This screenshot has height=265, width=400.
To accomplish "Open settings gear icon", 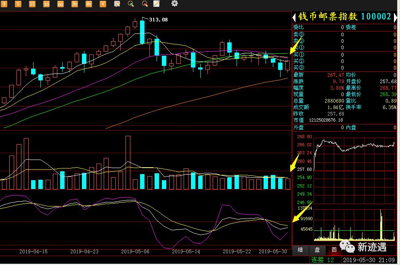I will (174, 4).
